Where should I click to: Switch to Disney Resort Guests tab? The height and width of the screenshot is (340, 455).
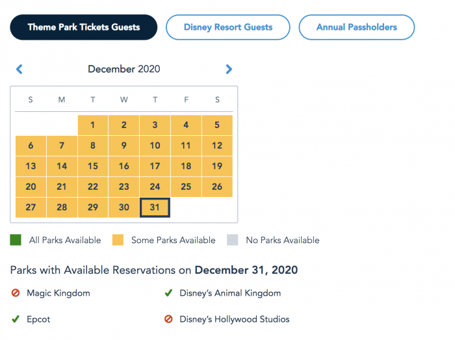pyautogui.click(x=227, y=27)
